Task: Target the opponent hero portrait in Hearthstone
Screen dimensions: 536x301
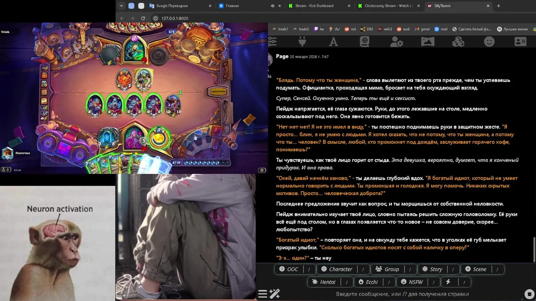Action: (x=135, y=50)
